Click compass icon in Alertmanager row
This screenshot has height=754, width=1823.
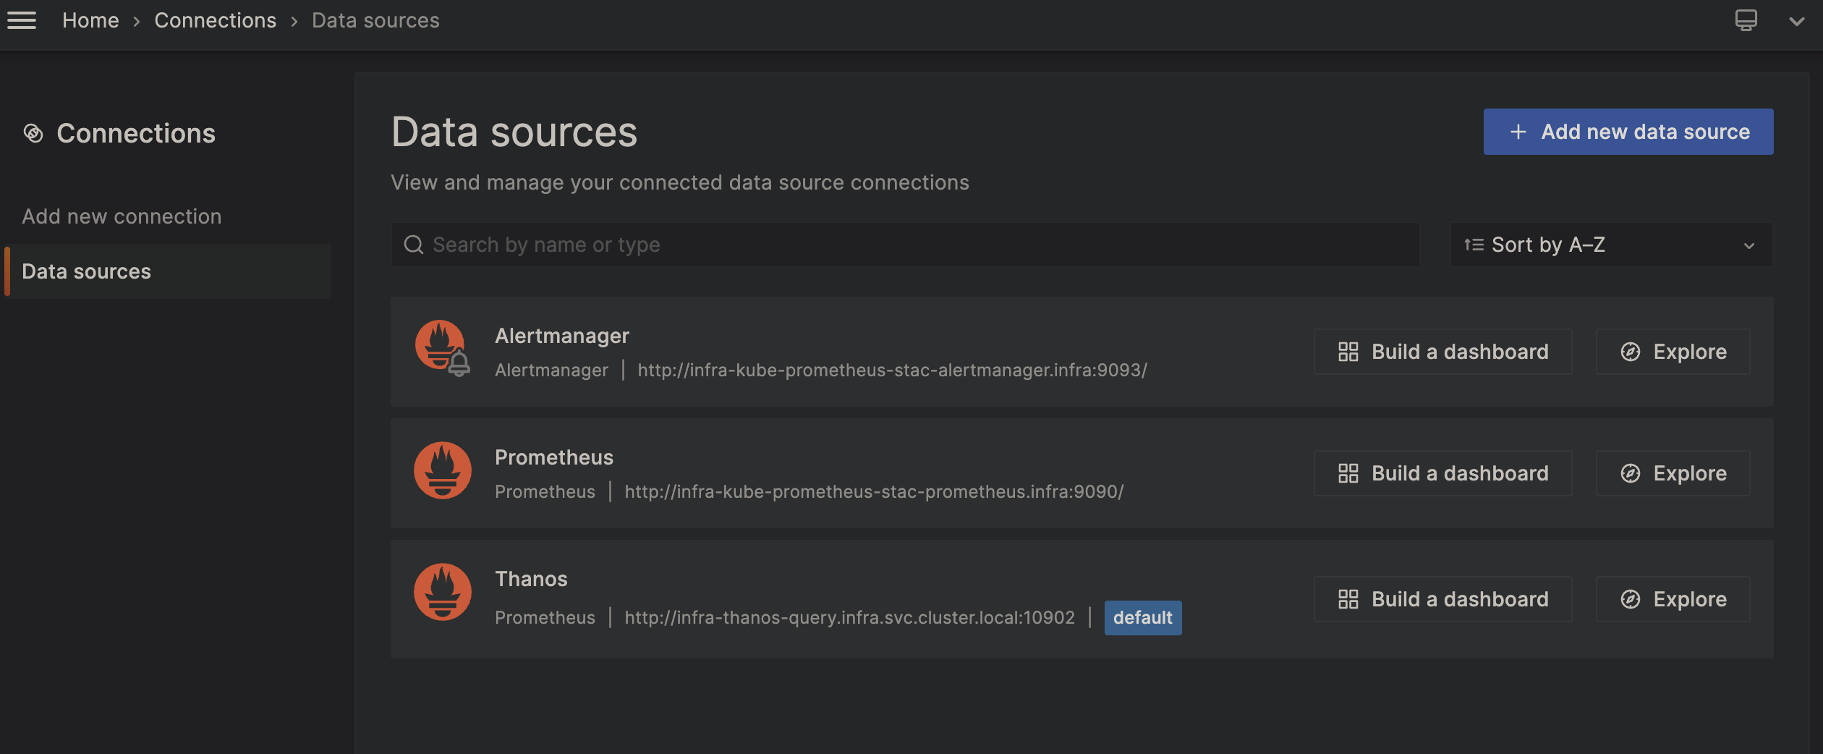coord(1631,352)
